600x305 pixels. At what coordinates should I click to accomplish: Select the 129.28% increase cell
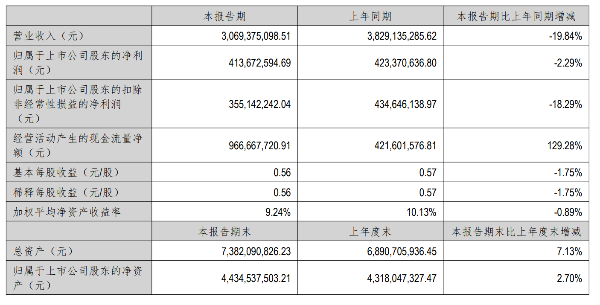click(x=566, y=145)
